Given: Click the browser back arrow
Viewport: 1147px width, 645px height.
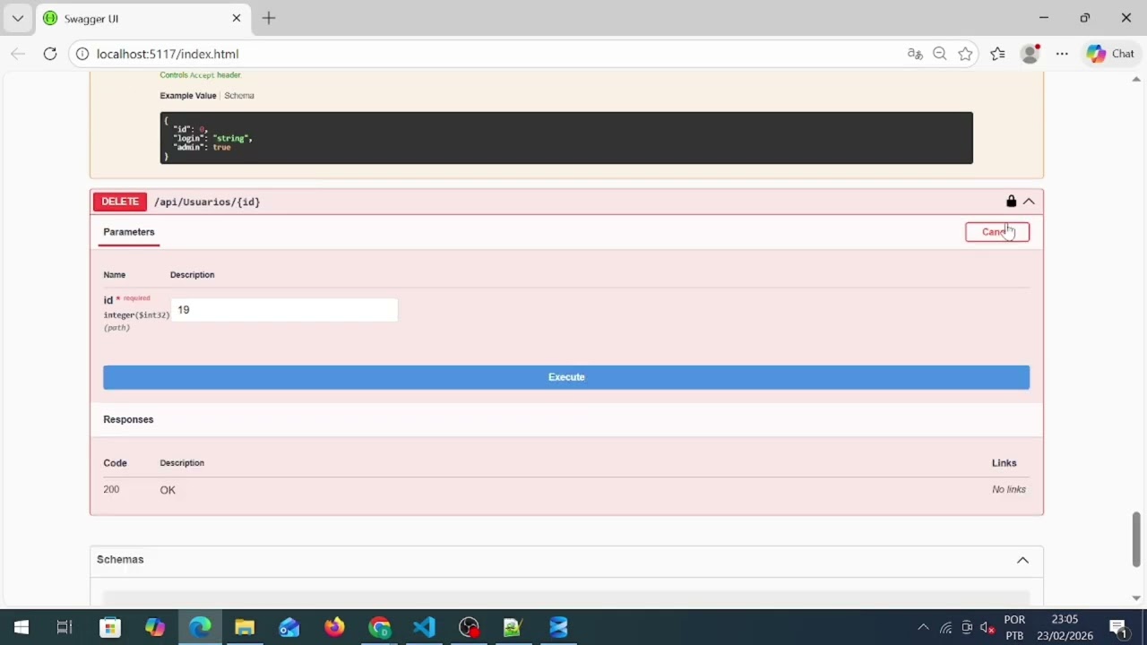Looking at the screenshot, I should (x=18, y=54).
